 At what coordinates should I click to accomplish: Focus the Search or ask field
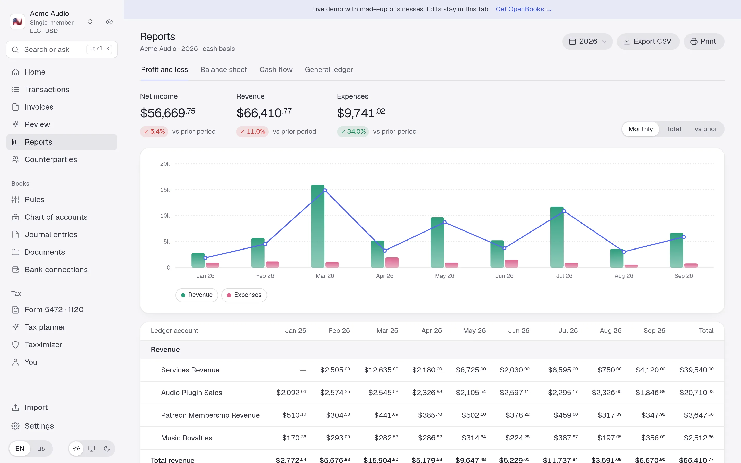pos(61,49)
